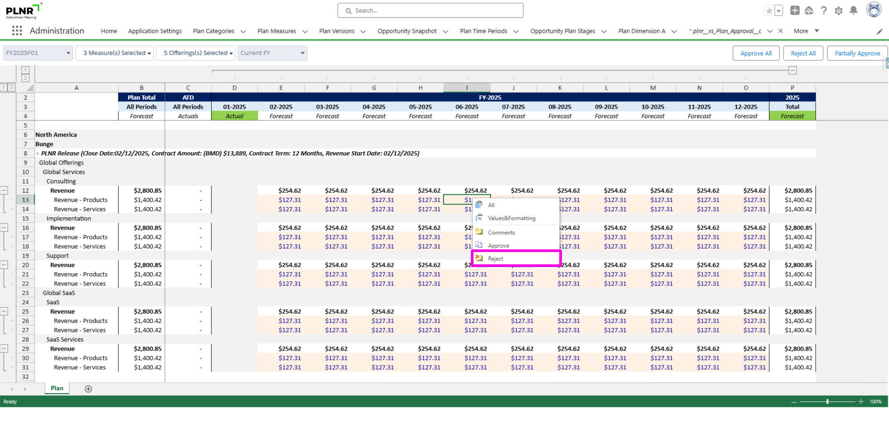Collapse the column outline group minus button
Viewport: 889px width, 424px height.
(x=792, y=70)
